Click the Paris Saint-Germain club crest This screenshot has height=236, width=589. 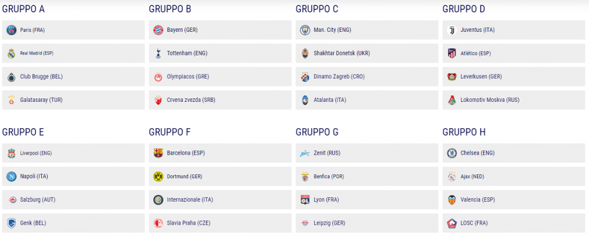12,30
